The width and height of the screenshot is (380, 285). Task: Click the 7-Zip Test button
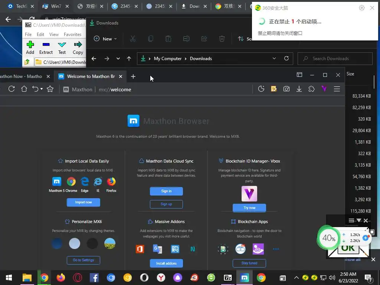[x=62, y=48]
